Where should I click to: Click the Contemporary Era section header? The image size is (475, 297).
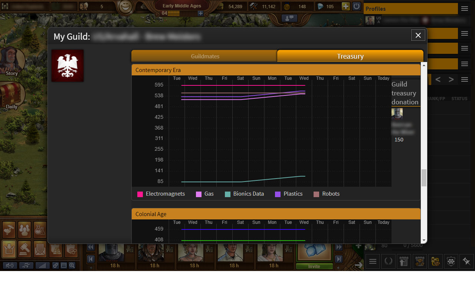click(x=276, y=70)
